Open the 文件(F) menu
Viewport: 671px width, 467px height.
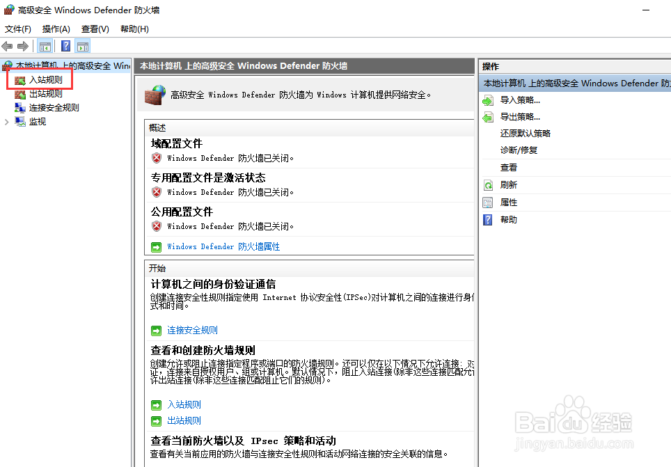(18, 29)
